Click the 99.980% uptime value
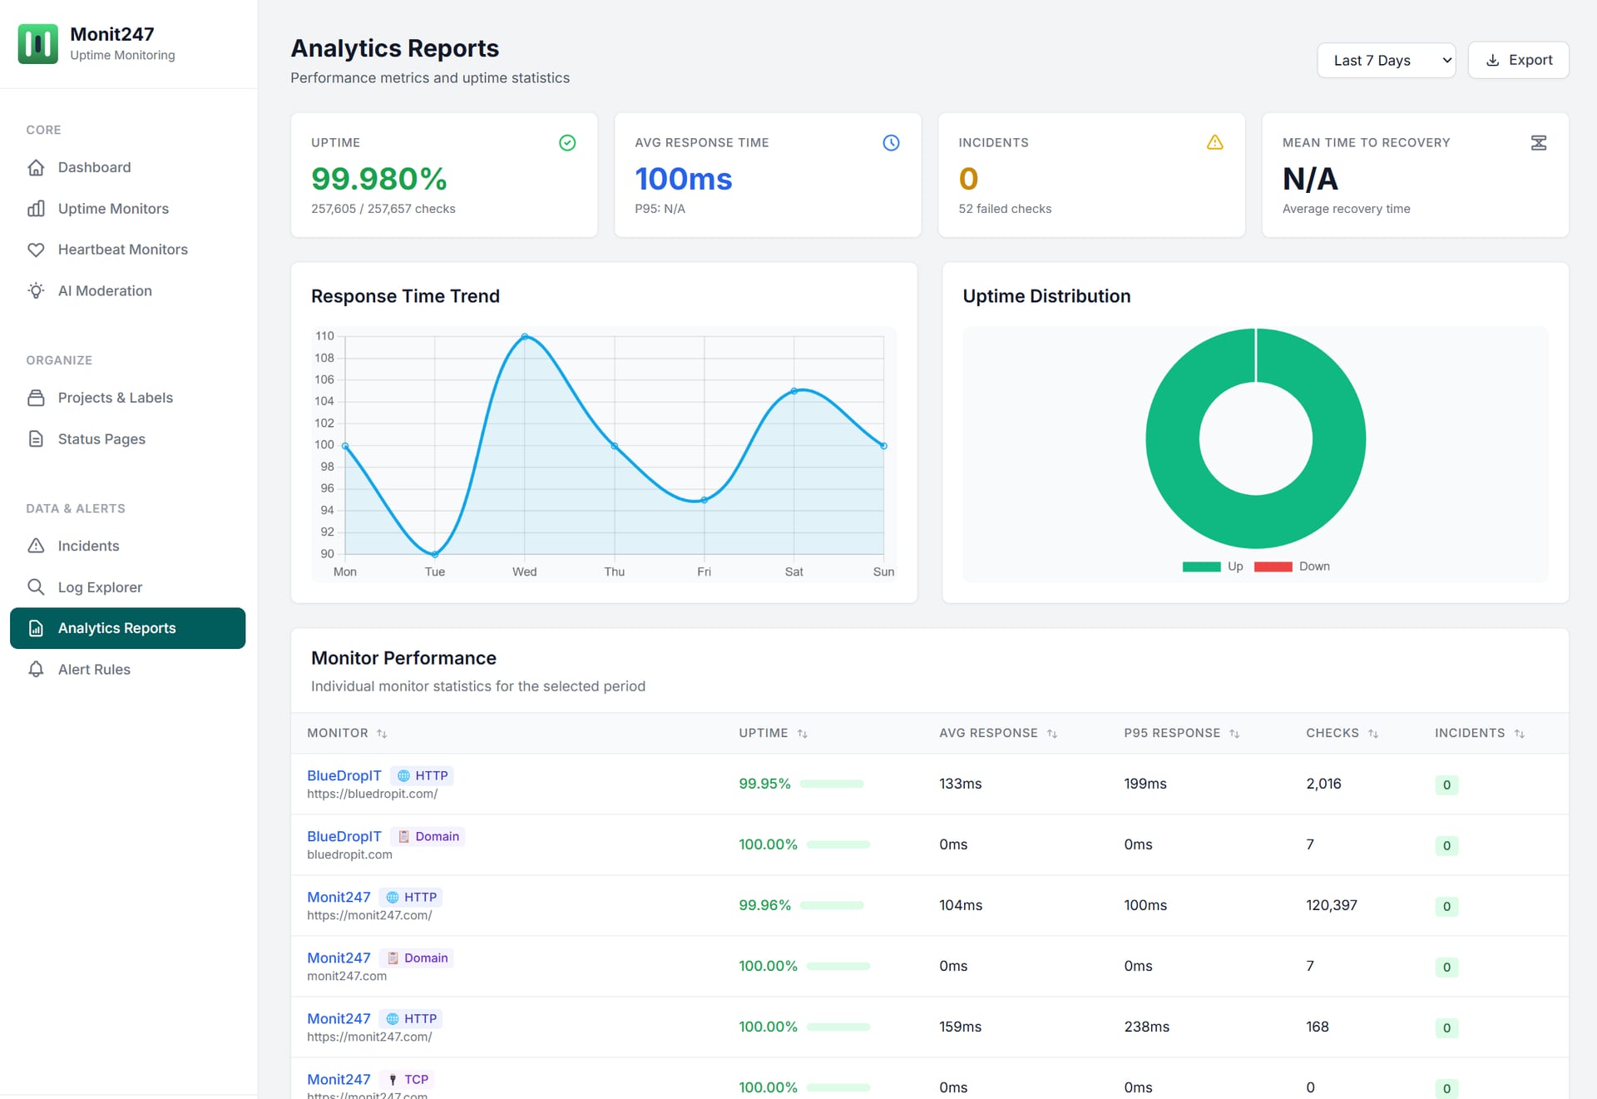 pos(379,179)
